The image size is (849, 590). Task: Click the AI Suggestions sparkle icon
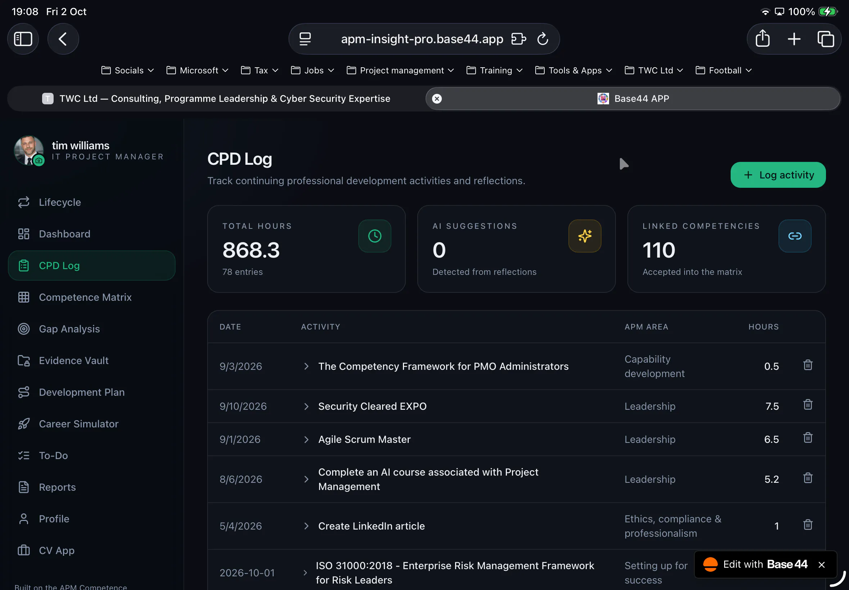click(x=585, y=236)
